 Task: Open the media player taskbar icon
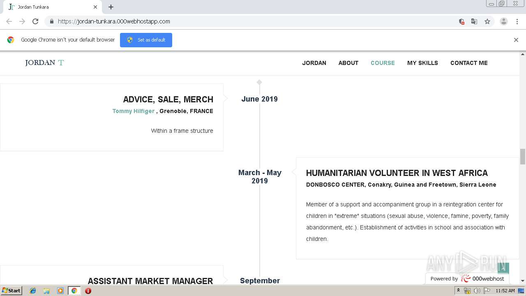[60, 291]
